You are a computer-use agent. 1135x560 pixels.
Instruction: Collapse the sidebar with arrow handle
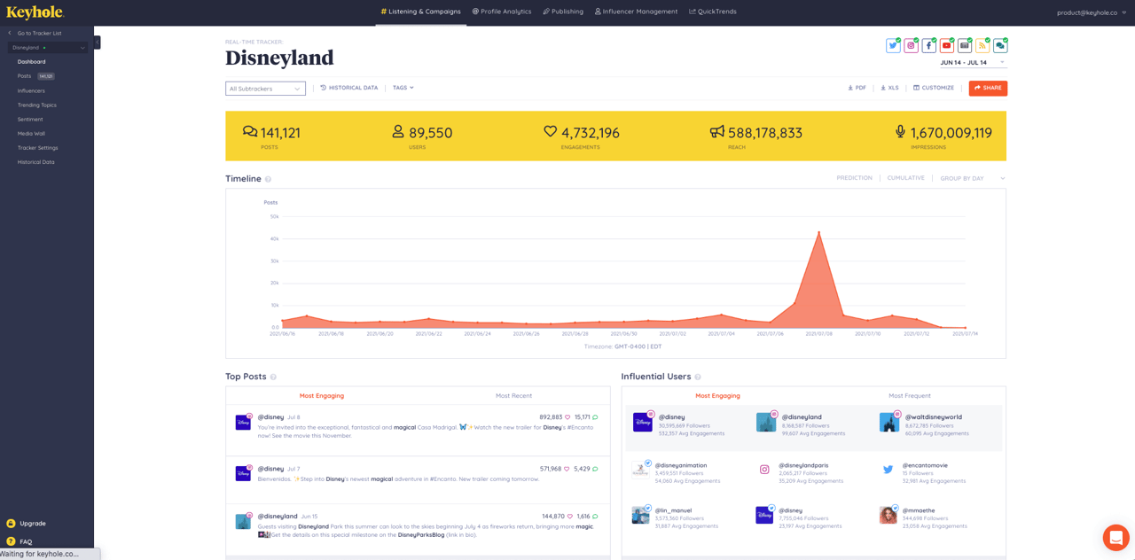(98, 43)
